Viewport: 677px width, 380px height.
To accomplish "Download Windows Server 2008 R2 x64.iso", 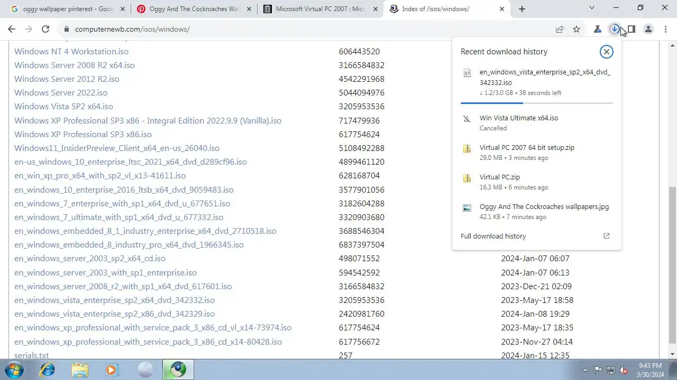I will click(x=75, y=65).
